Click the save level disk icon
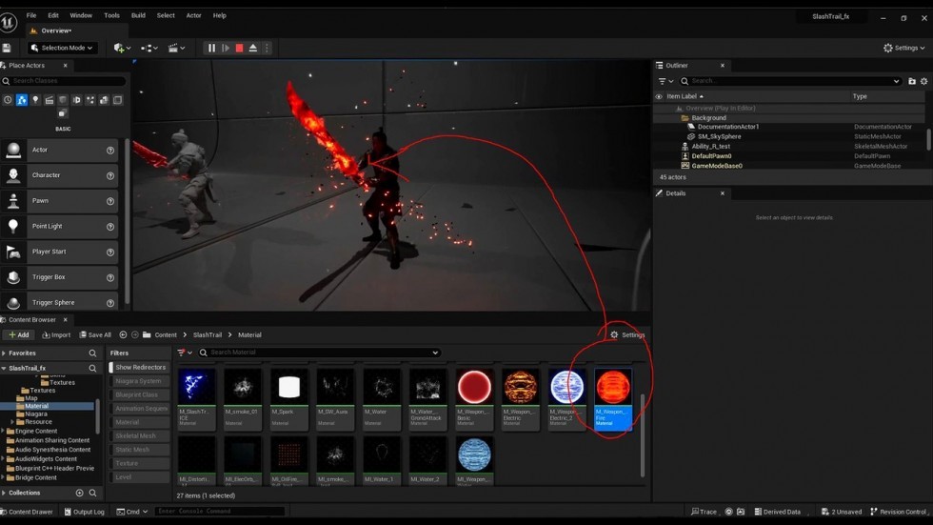The width and height of the screenshot is (933, 525). click(x=7, y=48)
